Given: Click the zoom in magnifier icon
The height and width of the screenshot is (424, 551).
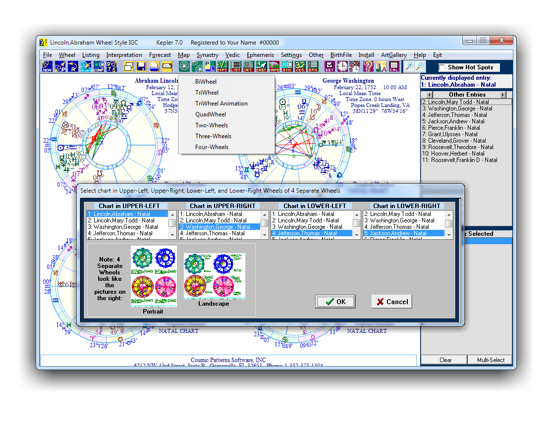Looking at the screenshot, I should 409,66.
